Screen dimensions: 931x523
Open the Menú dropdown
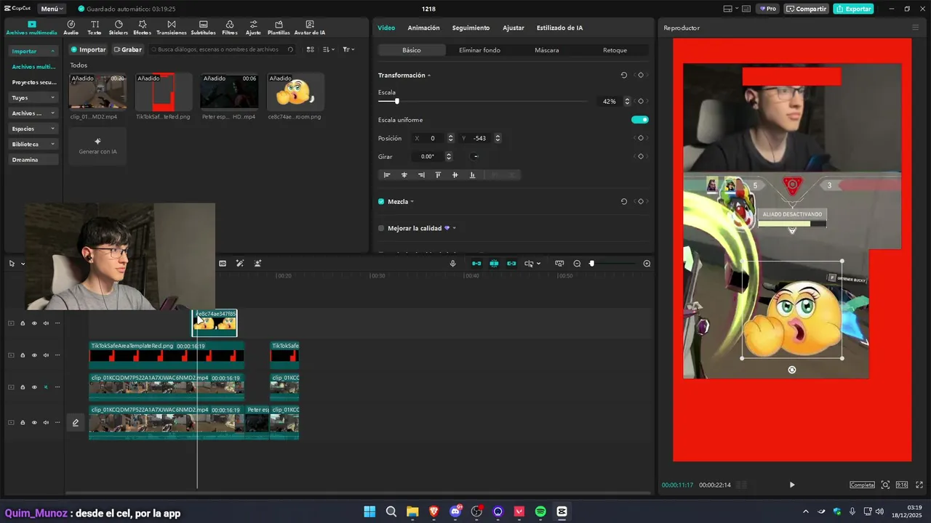[x=52, y=9]
